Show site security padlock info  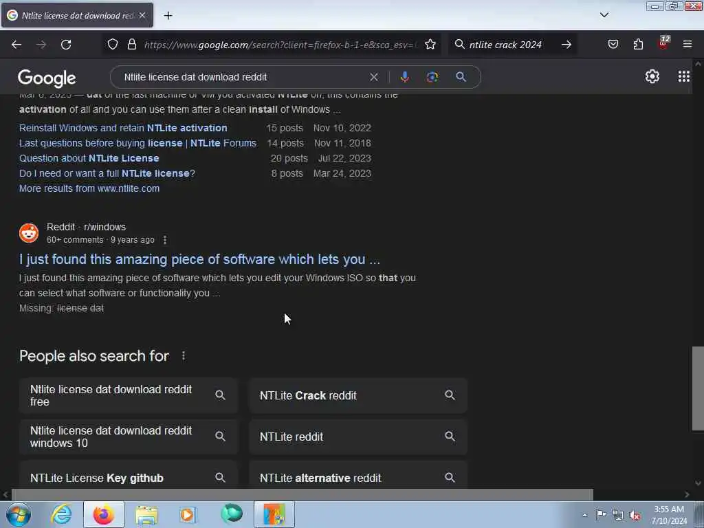coord(131,44)
